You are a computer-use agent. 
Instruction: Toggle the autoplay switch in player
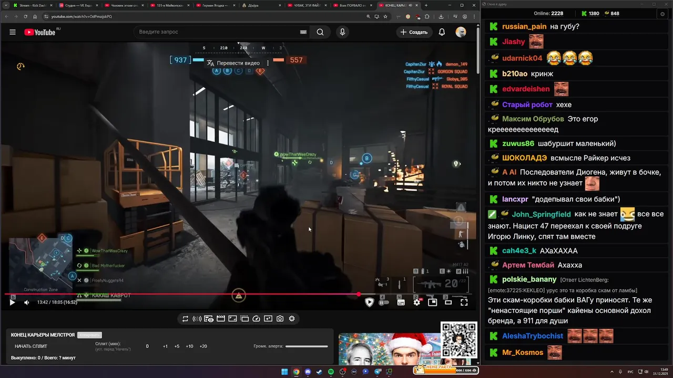385,302
